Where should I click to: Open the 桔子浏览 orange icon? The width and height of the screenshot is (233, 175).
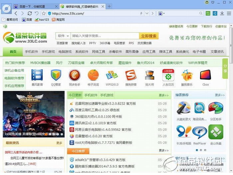[93, 75]
